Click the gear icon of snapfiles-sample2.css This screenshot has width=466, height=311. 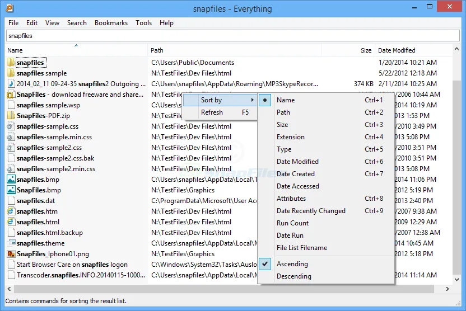pyautogui.click(x=11, y=148)
